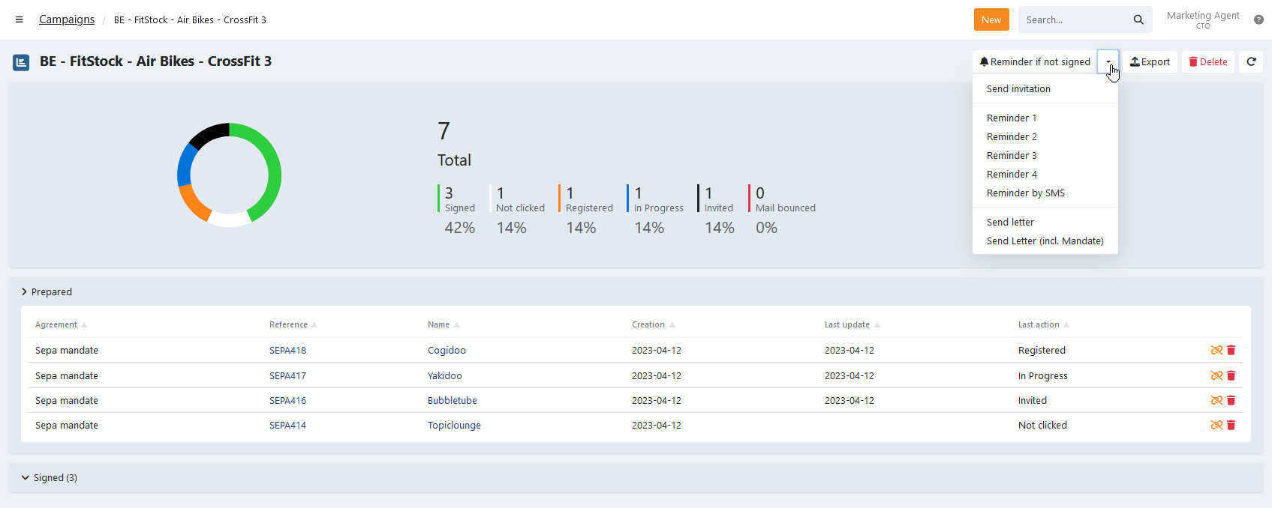Open the Campaigns breadcrumb link
The width and height of the screenshot is (1272, 508).
[67, 19]
